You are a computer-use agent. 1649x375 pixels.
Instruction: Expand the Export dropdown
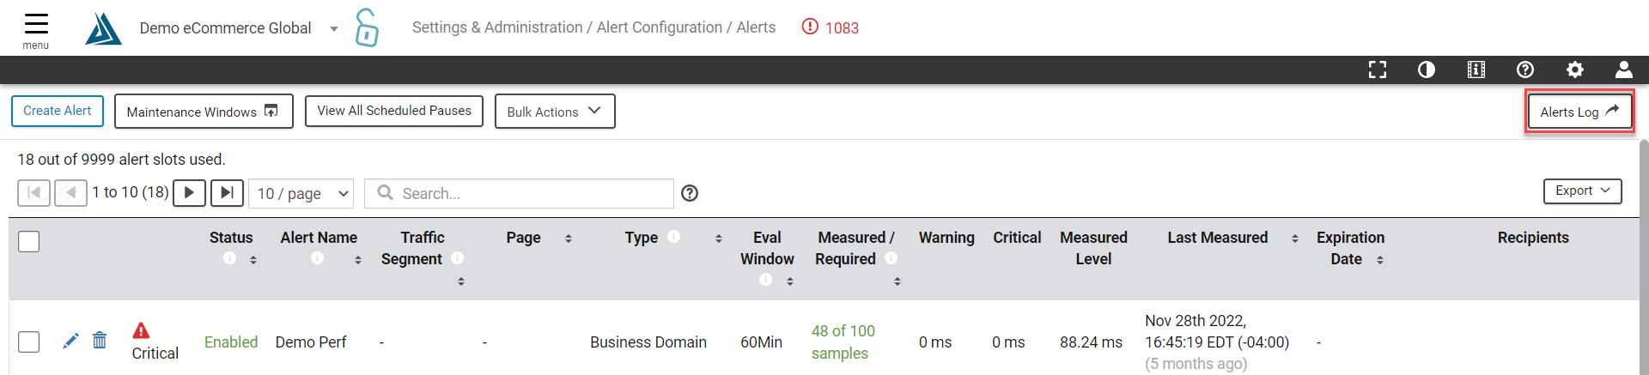[1582, 191]
